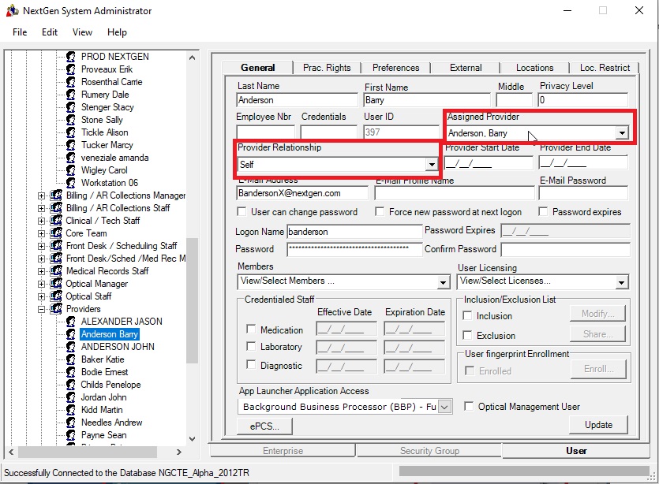This screenshot has height=484, width=659.
Task: Enable Optical Management User checkbox
Action: [x=469, y=406]
